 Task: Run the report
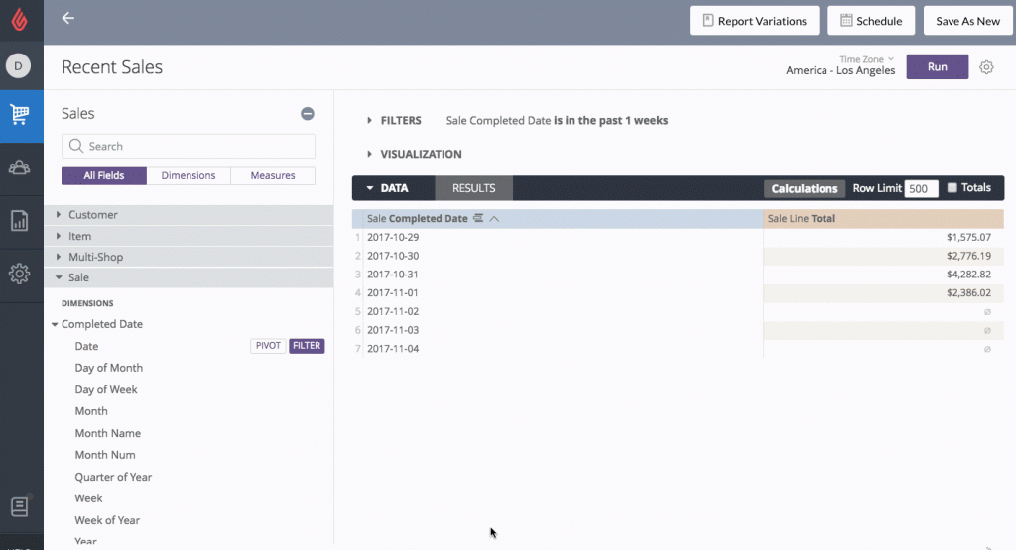point(937,66)
